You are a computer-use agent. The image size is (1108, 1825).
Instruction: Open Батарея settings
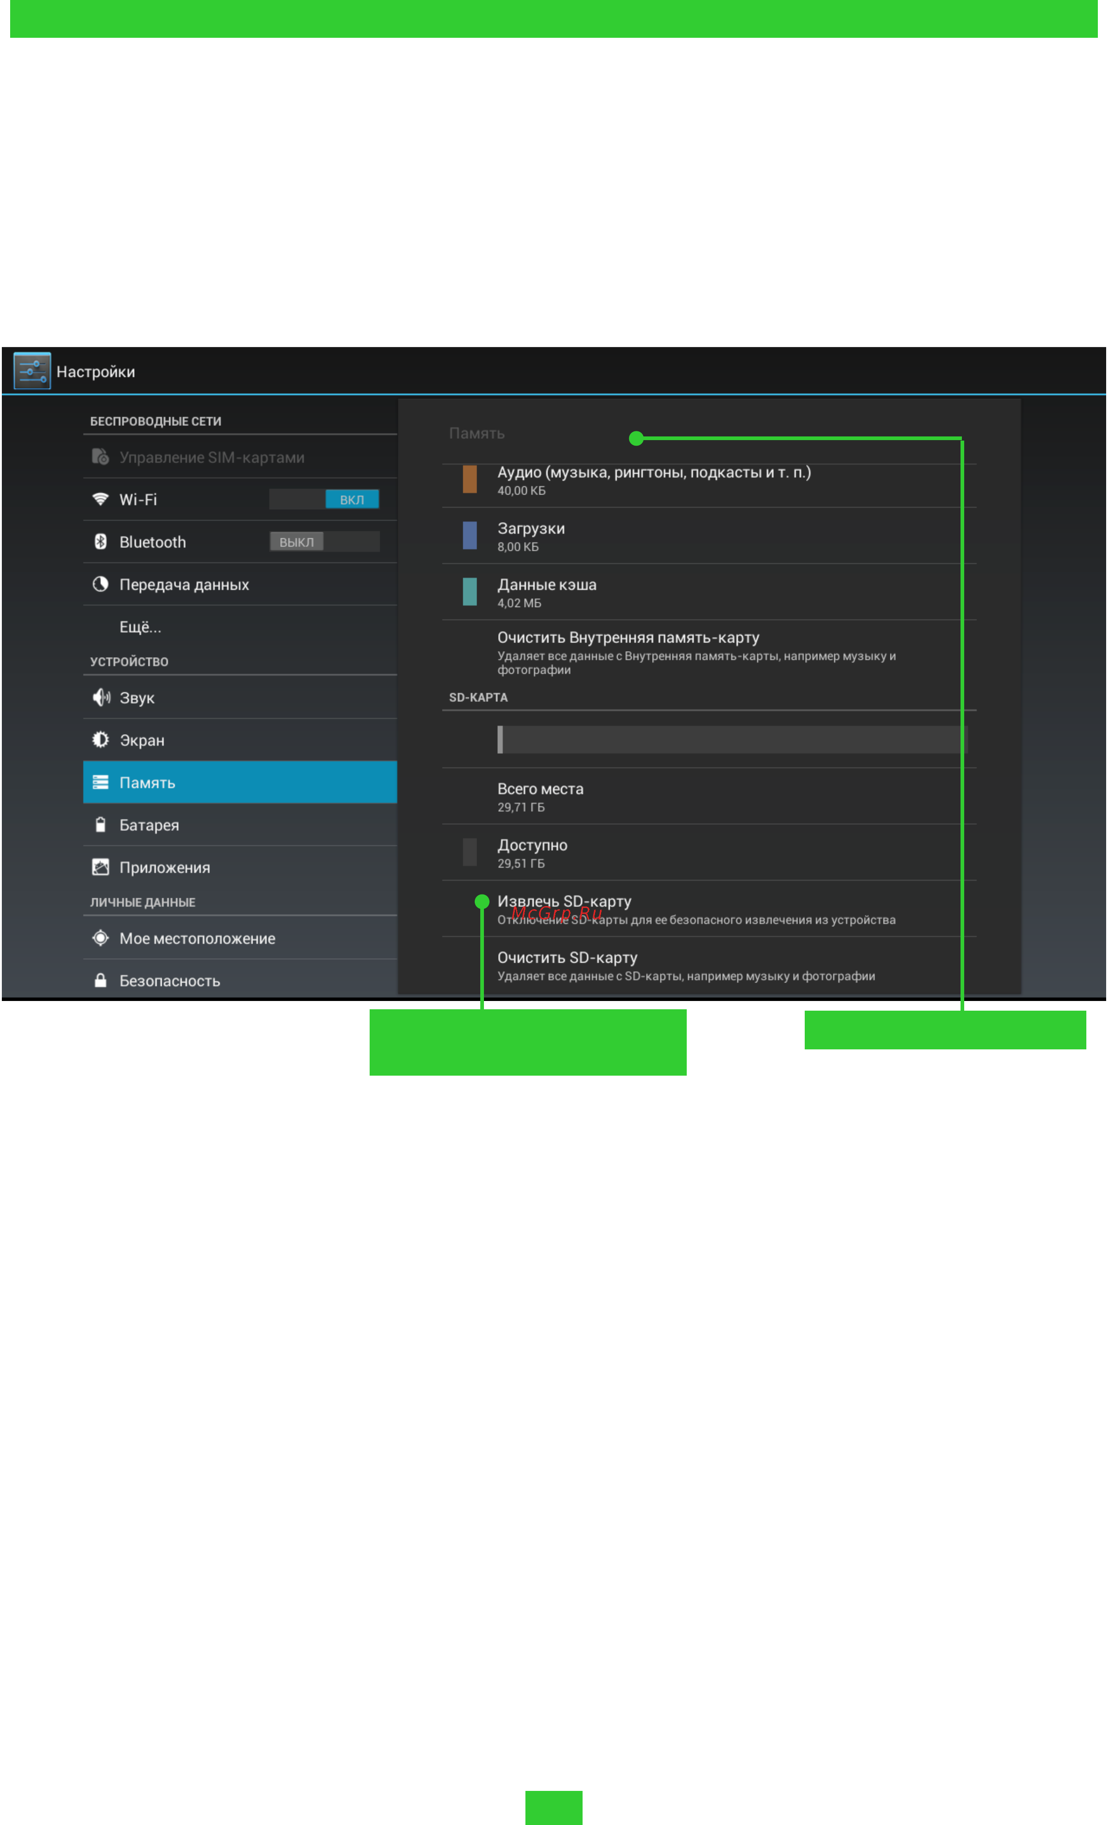coord(240,824)
